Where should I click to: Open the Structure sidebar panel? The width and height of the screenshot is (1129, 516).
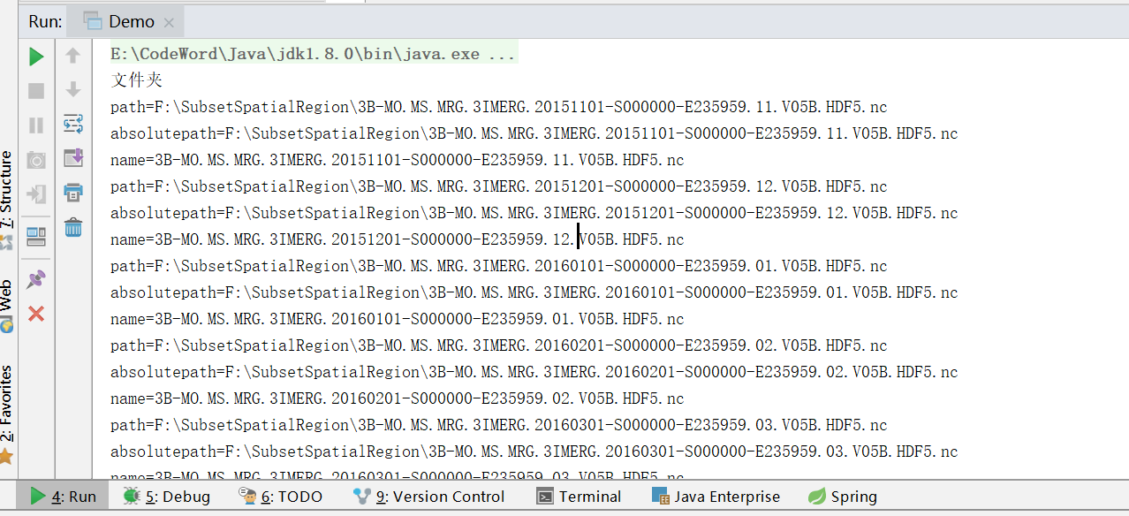[7, 177]
